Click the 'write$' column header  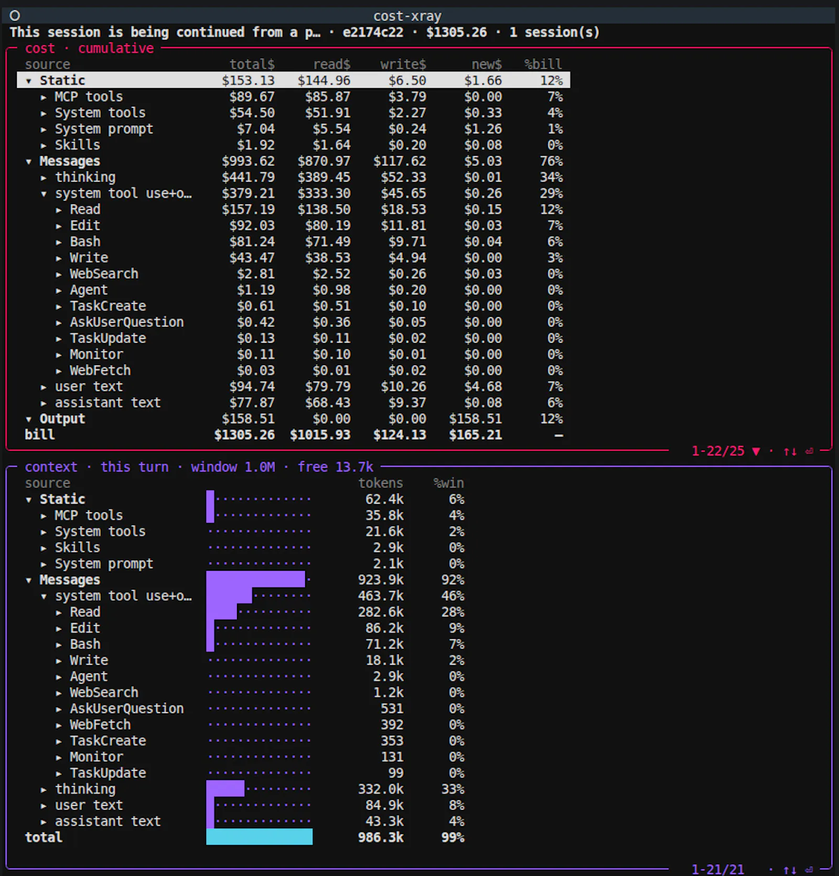pyautogui.click(x=403, y=65)
